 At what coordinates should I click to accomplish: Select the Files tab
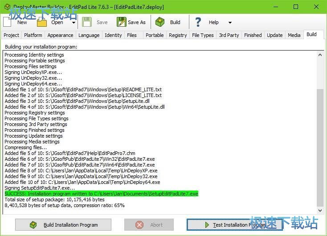131,35
